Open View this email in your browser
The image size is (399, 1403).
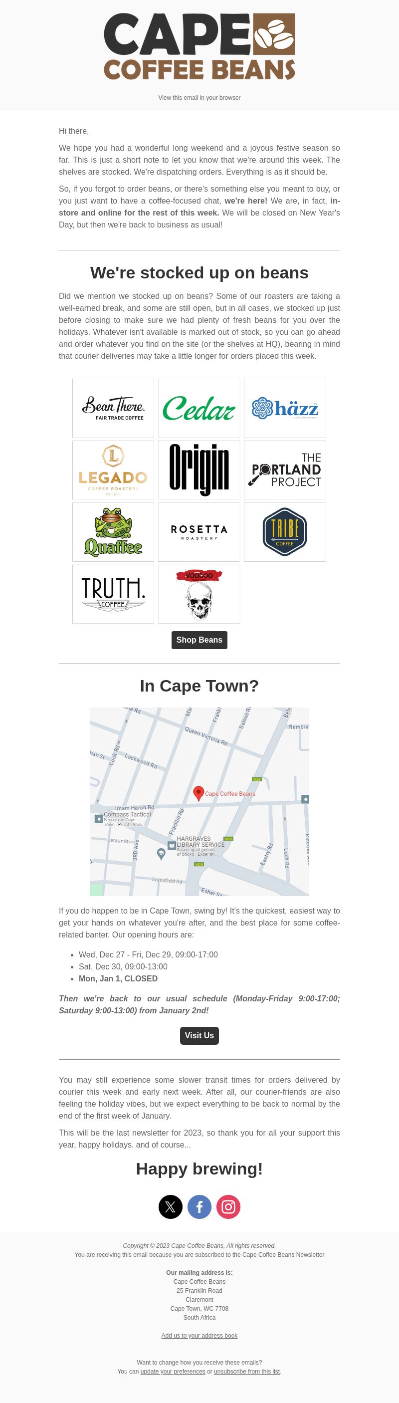click(x=199, y=97)
